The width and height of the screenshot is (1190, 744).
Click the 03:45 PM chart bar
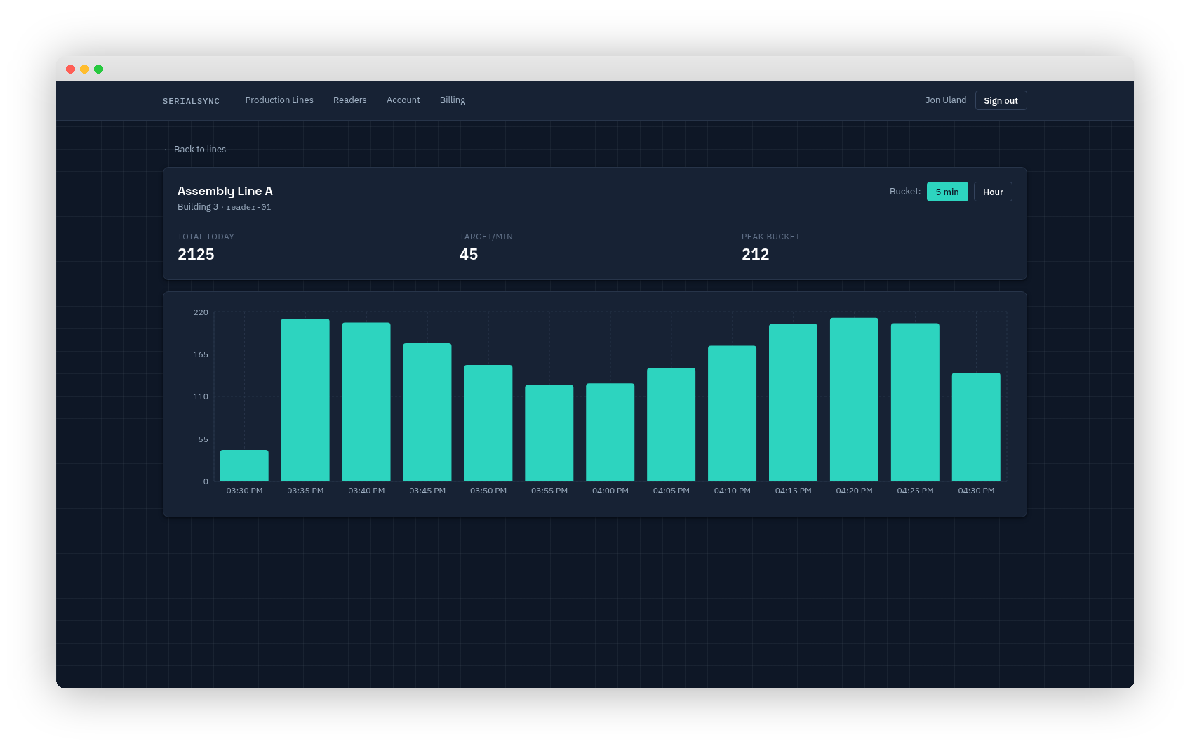tap(427, 412)
